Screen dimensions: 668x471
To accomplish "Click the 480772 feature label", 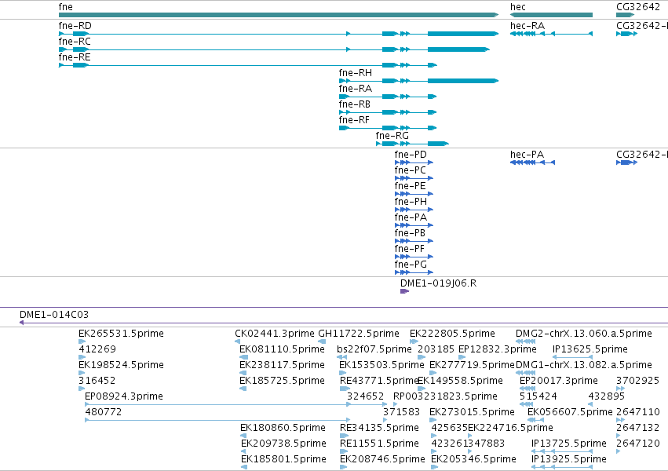I will tap(104, 412).
